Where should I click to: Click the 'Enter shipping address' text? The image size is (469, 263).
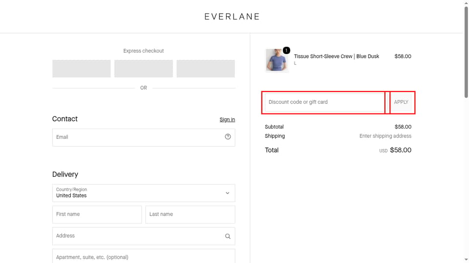point(385,136)
